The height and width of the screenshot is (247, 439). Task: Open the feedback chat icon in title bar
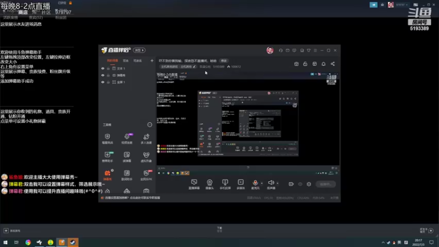click(294, 50)
